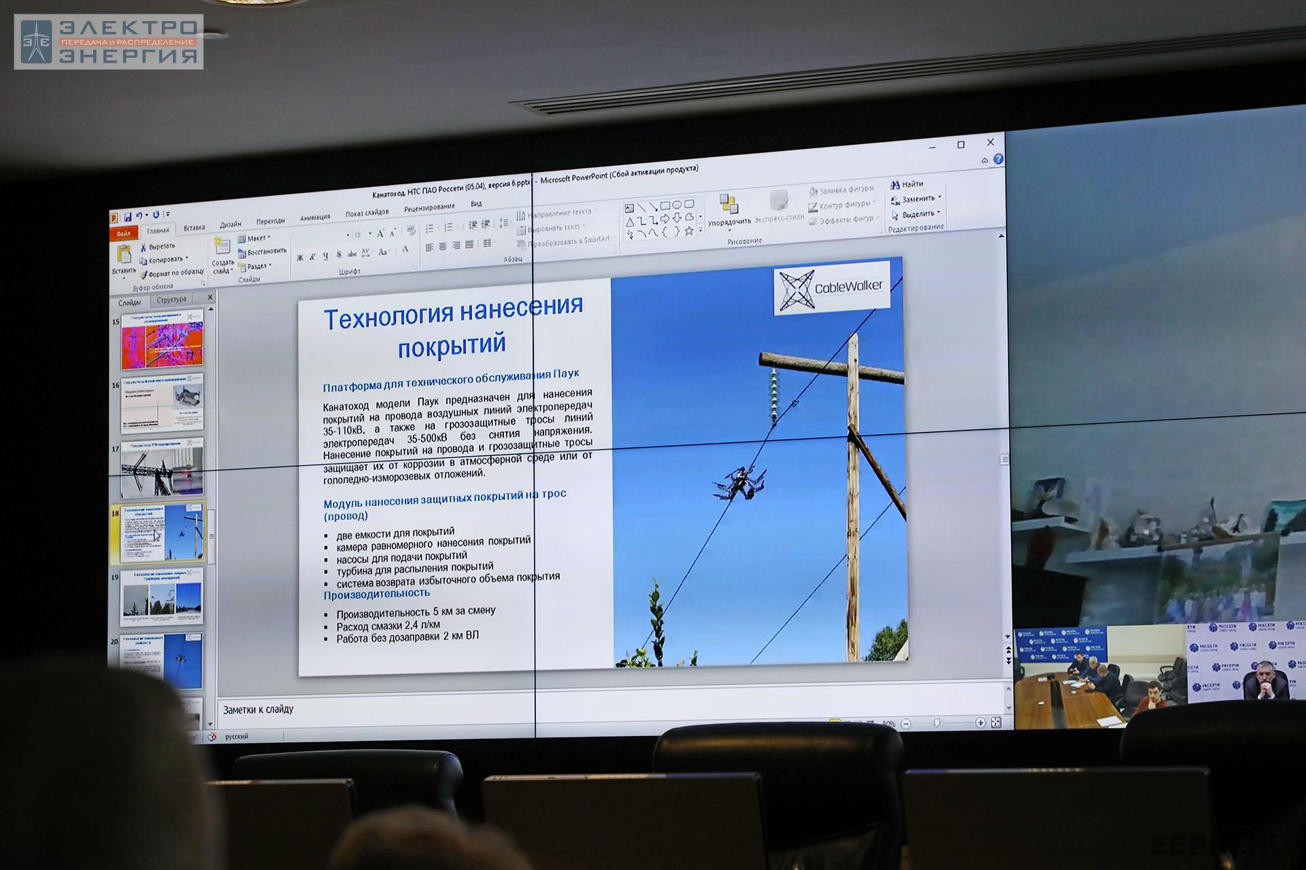The height and width of the screenshot is (870, 1306).
Task: Switch to the Вставка ribbon tab
Action: (x=194, y=228)
